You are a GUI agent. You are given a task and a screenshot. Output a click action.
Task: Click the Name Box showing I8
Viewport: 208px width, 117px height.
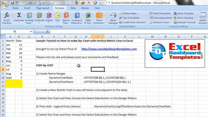pos(15,32)
